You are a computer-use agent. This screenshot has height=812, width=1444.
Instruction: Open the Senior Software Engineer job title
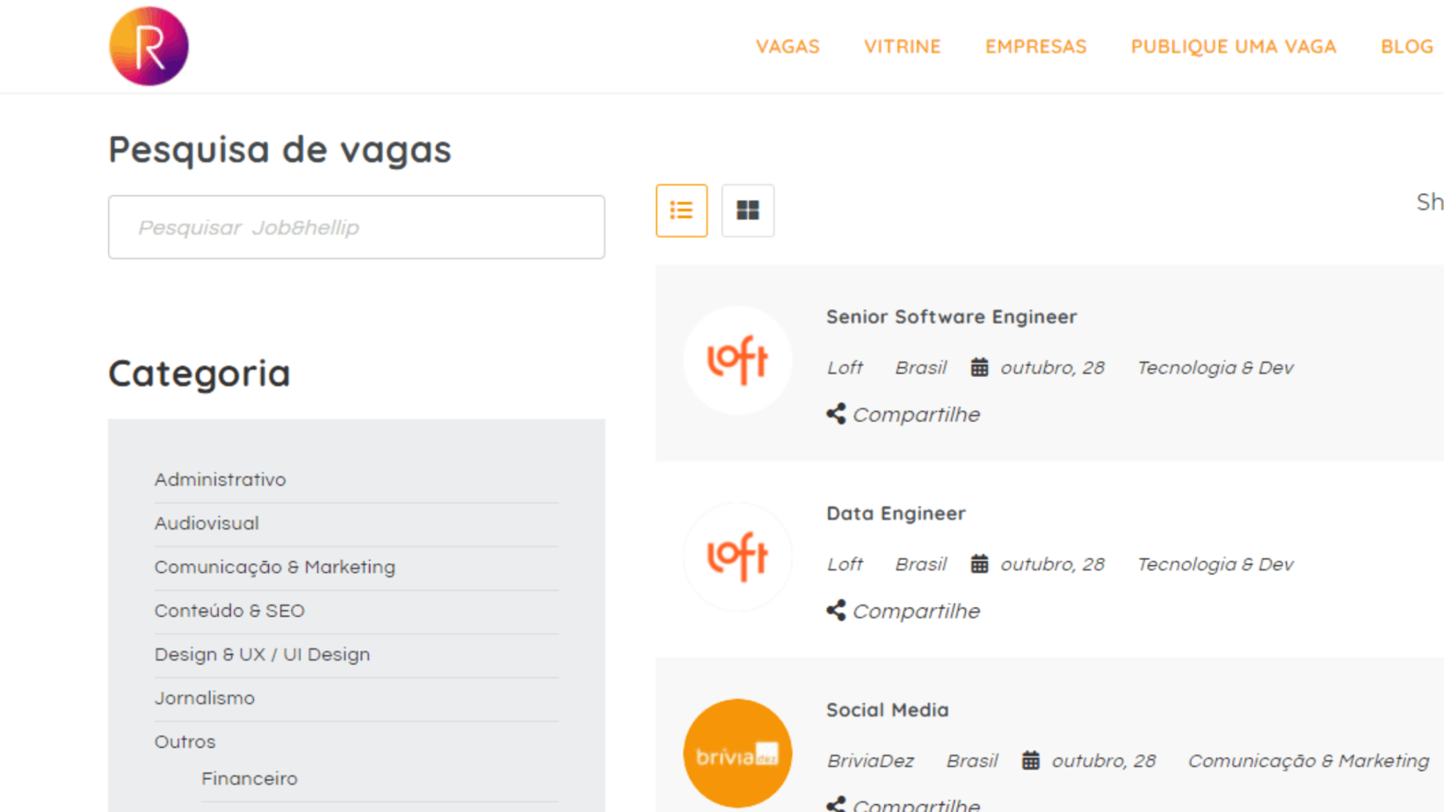point(951,317)
